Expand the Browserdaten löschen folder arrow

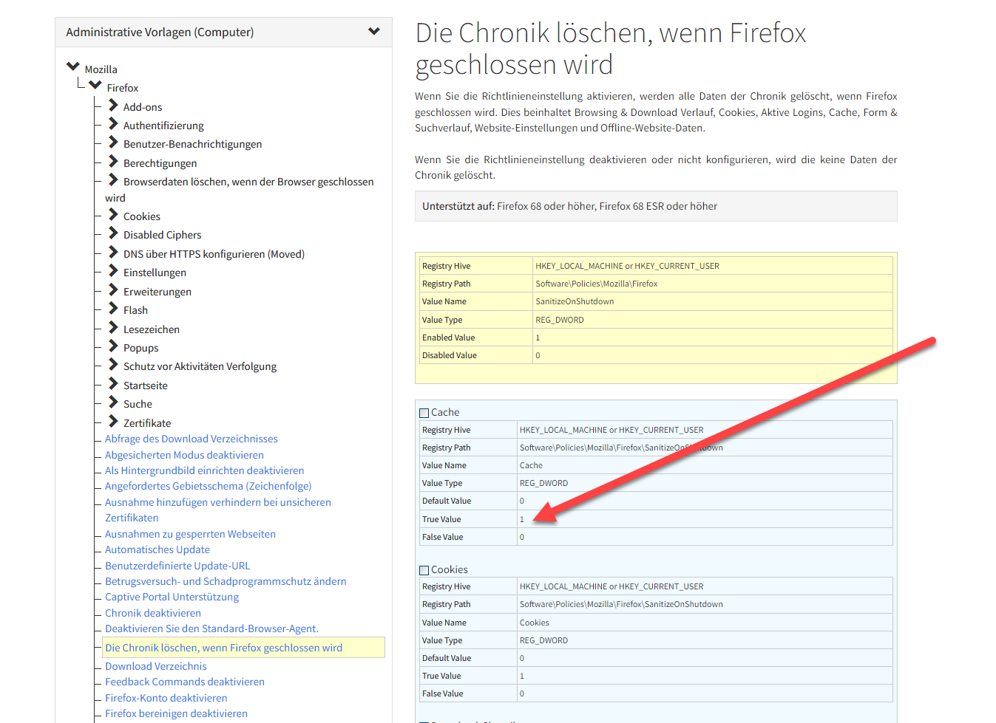click(x=113, y=180)
